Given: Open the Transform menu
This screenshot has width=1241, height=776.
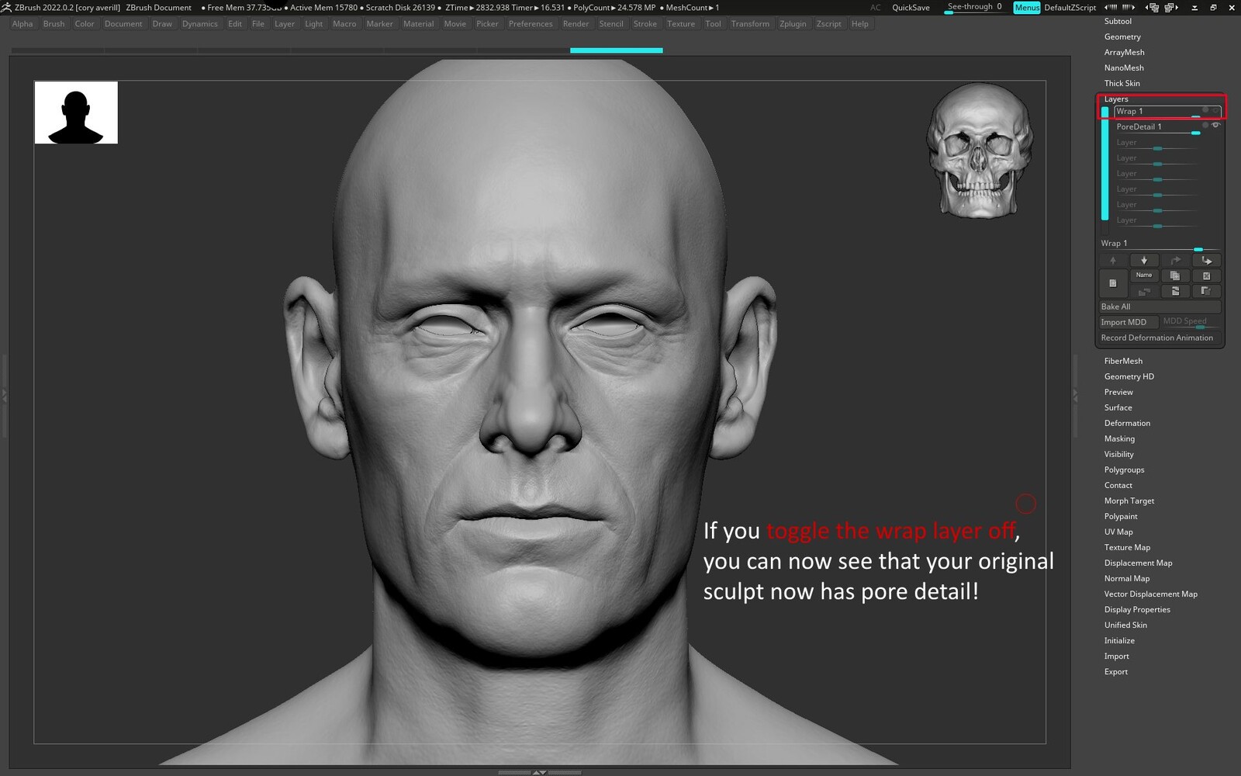Looking at the screenshot, I should (x=750, y=24).
